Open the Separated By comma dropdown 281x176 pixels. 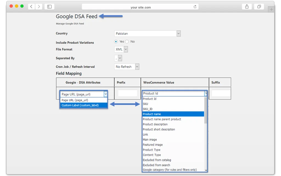pos(118,58)
